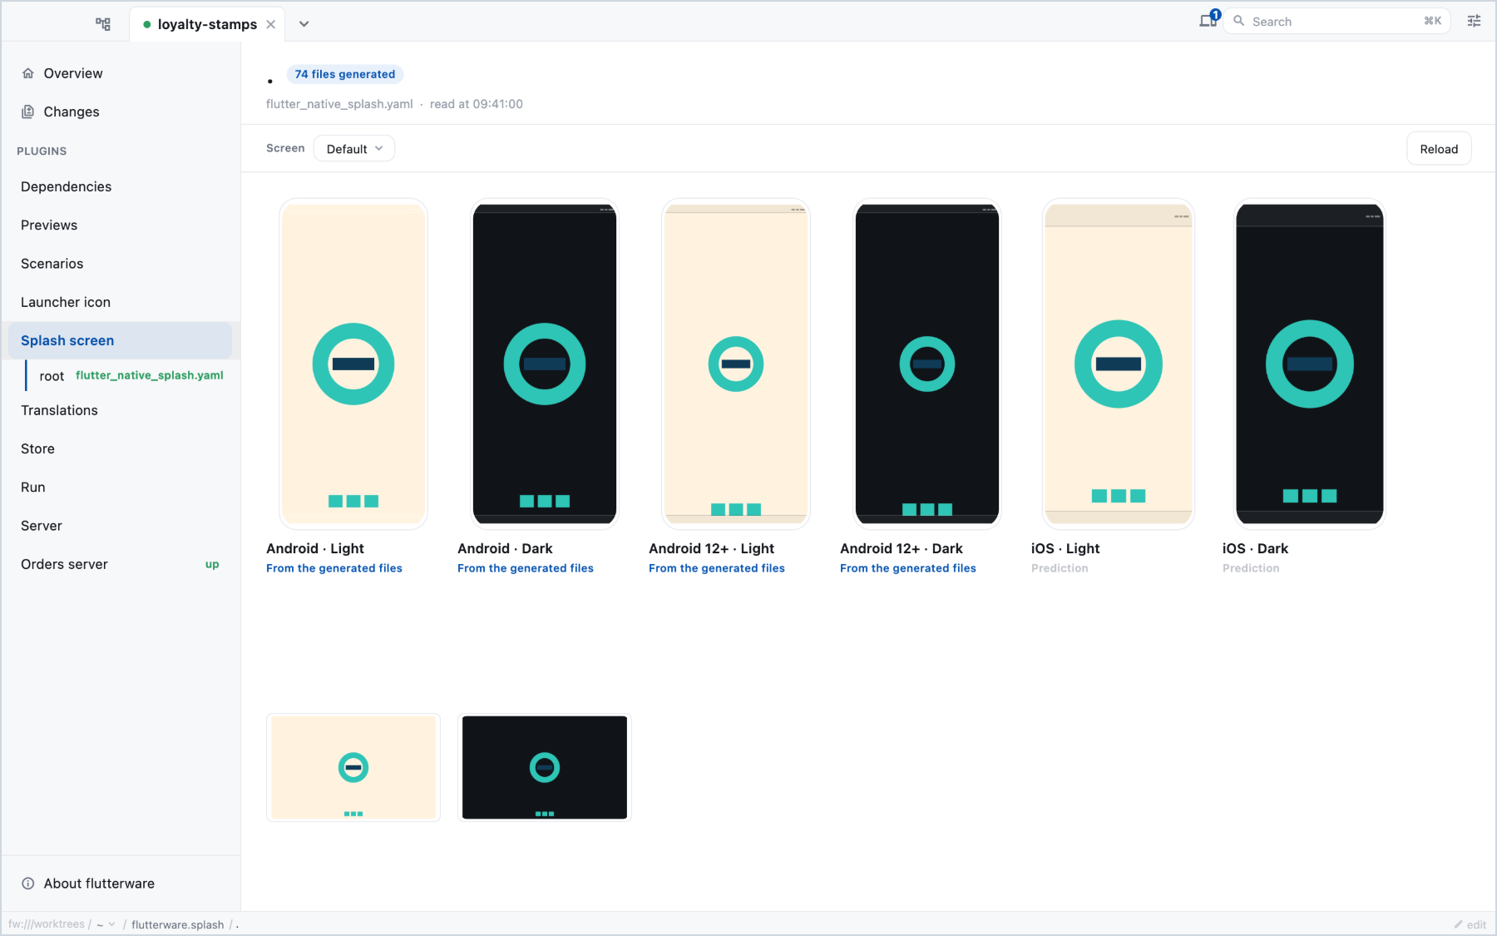Image resolution: width=1497 pixels, height=936 pixels.
Task: Click the Reload button
Action: click(x=1439, y=149)
